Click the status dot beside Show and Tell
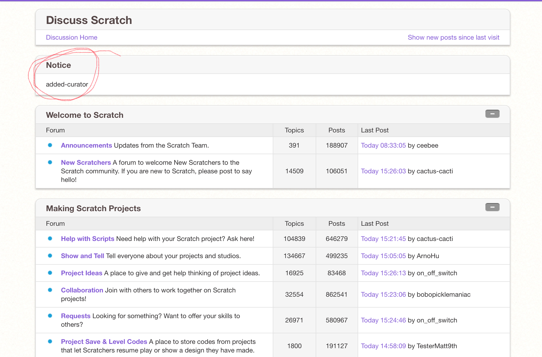This screenshot has height=357, width=542. (50, 256)
